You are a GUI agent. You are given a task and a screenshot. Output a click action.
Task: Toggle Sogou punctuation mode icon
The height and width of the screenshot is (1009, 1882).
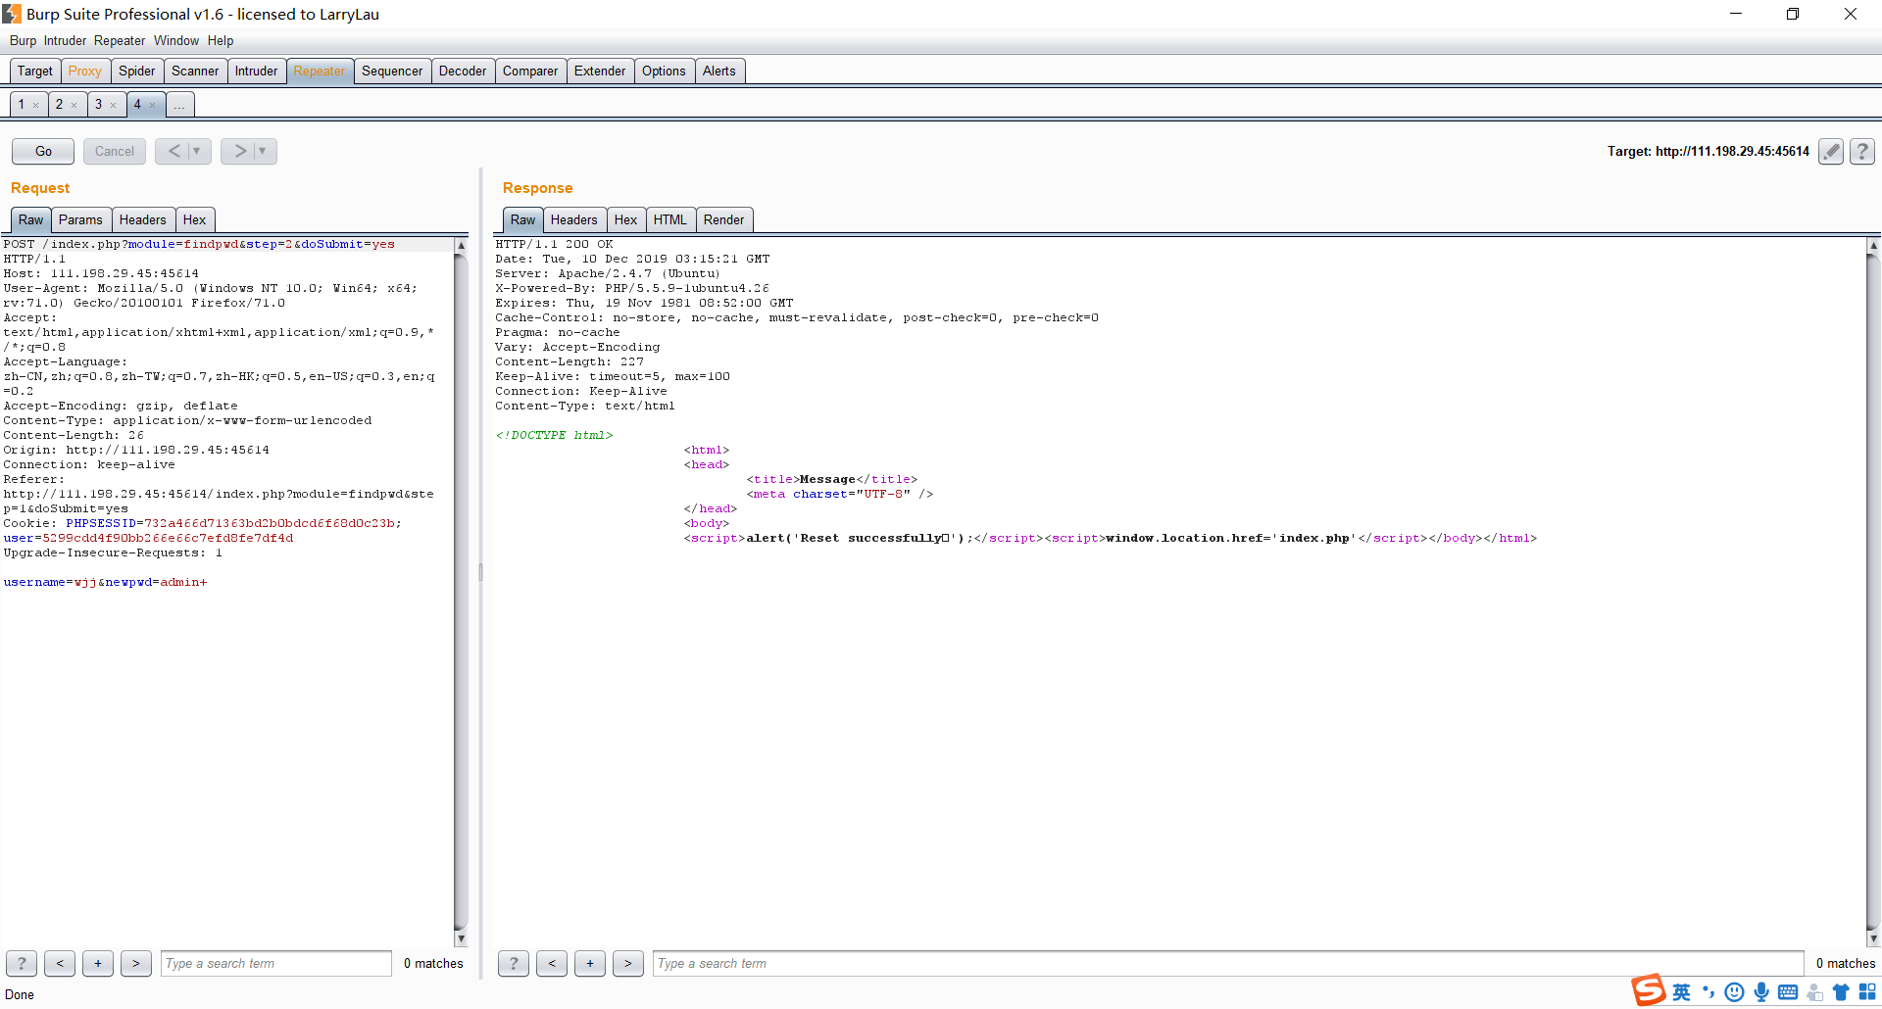click(1709, 992)
